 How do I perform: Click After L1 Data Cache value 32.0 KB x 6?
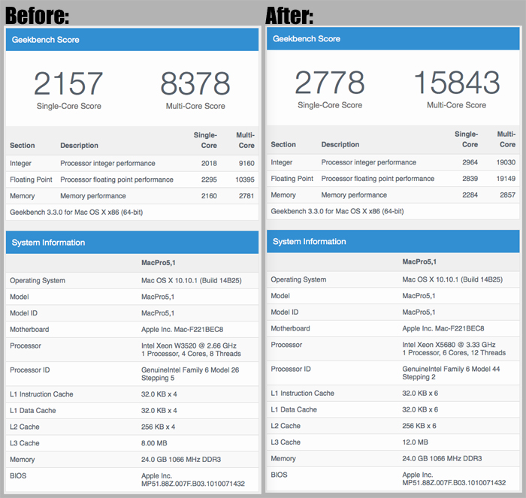[420, 409]
